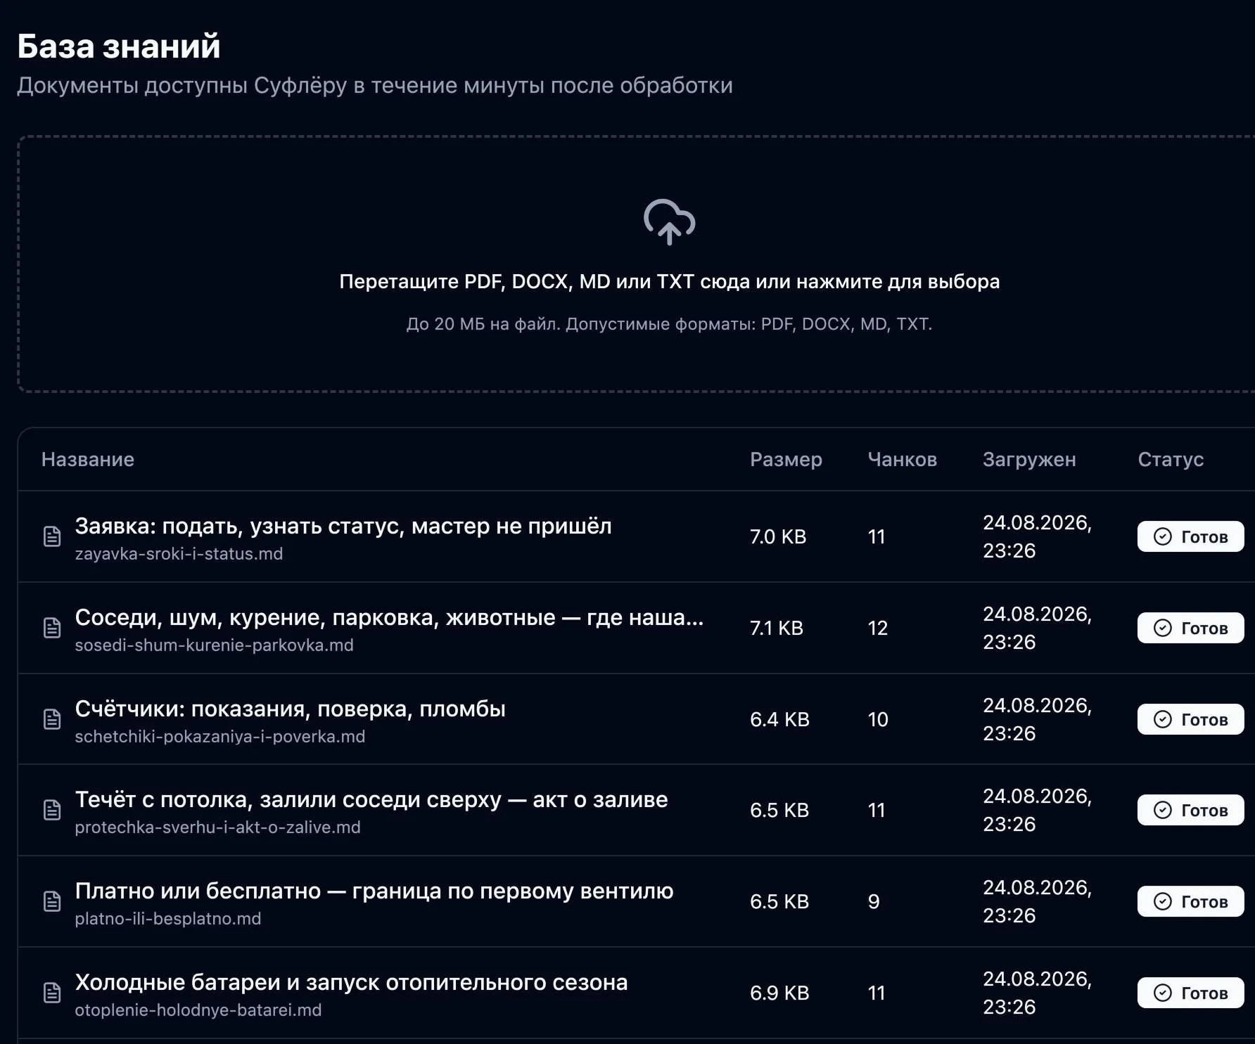Open document 'Заявка: подать, узнать статус, мастер не пришёл'
The width and height of the screenshot is (1255, 1044).
pyautogui.click(x=343, y=526)
